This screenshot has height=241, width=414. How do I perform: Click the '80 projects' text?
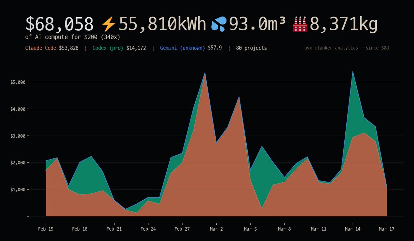(252, 48)
